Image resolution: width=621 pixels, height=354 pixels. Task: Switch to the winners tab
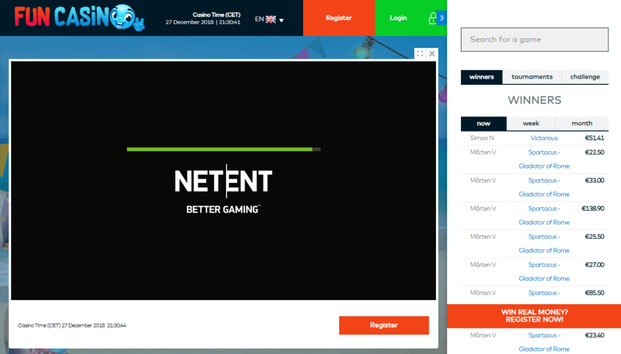coord(482,77)
